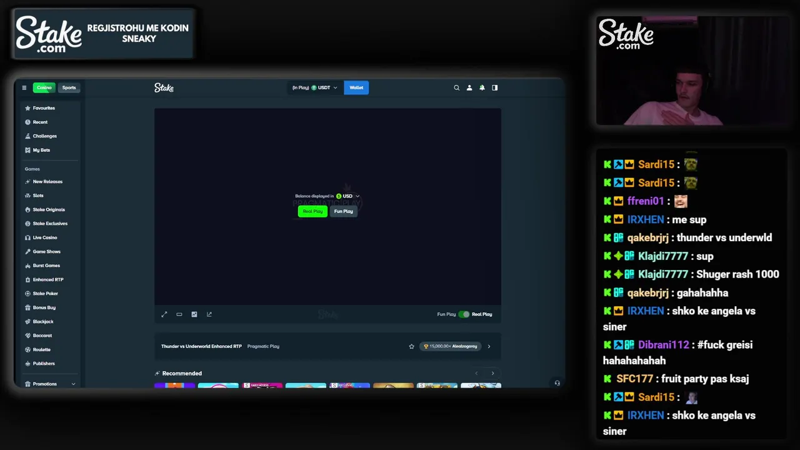Choose Real Play in the game overlay
This screenshot has height=450, width=800.
(312, 211)
